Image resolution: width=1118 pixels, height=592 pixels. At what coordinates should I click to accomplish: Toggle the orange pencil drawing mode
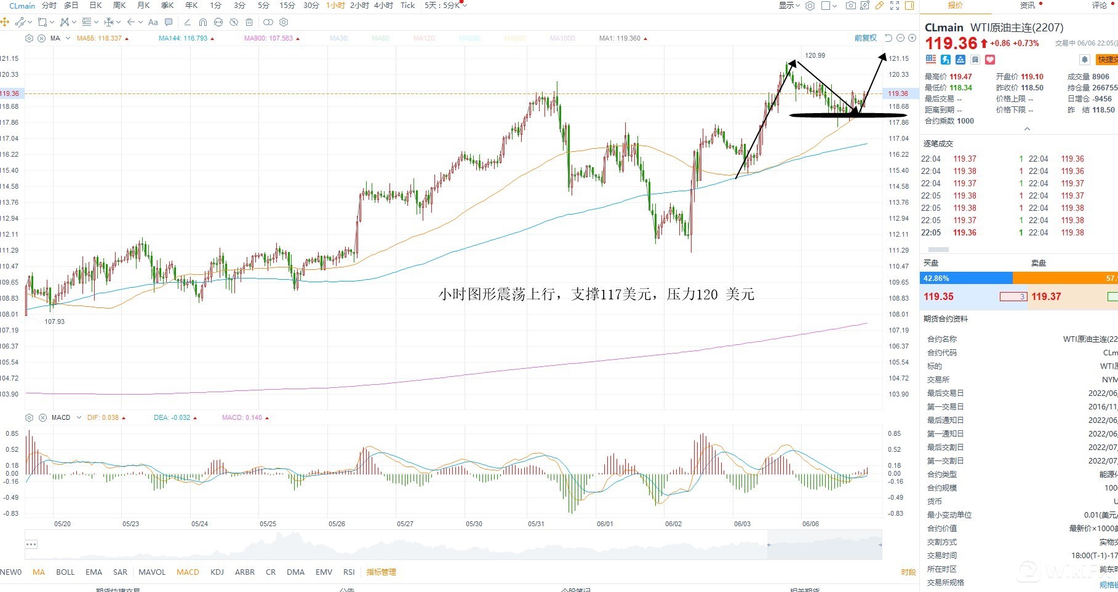[x=880, y=6]
